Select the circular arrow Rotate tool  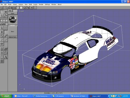pyautogui.click(x=6, y=32)
